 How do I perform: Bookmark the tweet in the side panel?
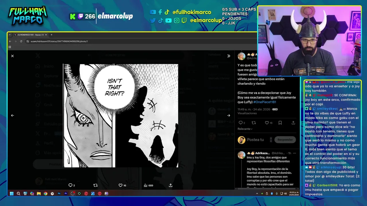tap(280, 123)
